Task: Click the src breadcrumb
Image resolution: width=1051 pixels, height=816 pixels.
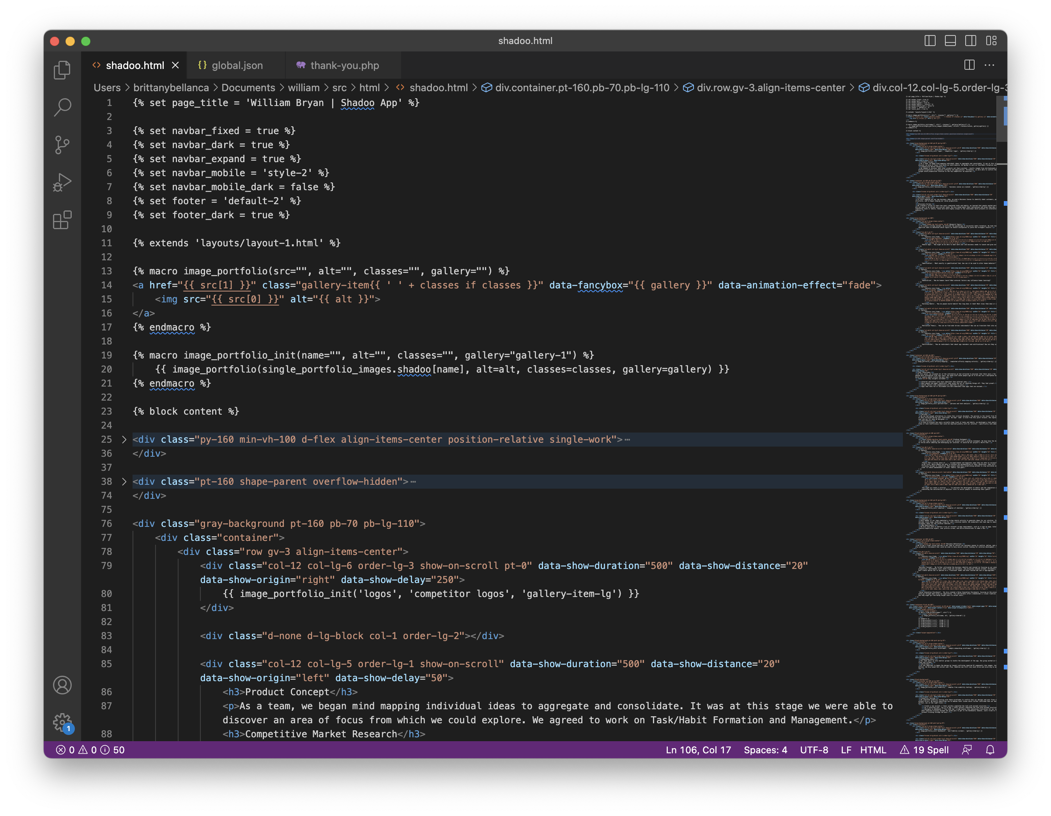Action: (x=339, y=88)
